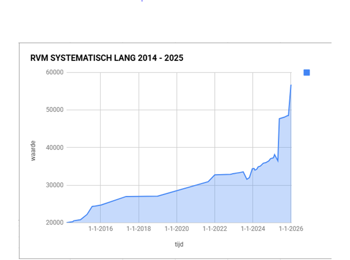Click the line's highest peak near 2026

point(291,85)
